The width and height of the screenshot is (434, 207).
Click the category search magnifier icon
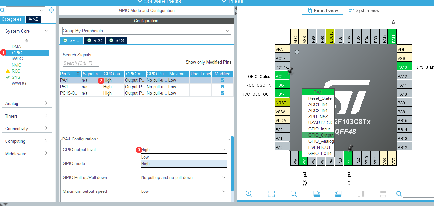click(2, 10)
